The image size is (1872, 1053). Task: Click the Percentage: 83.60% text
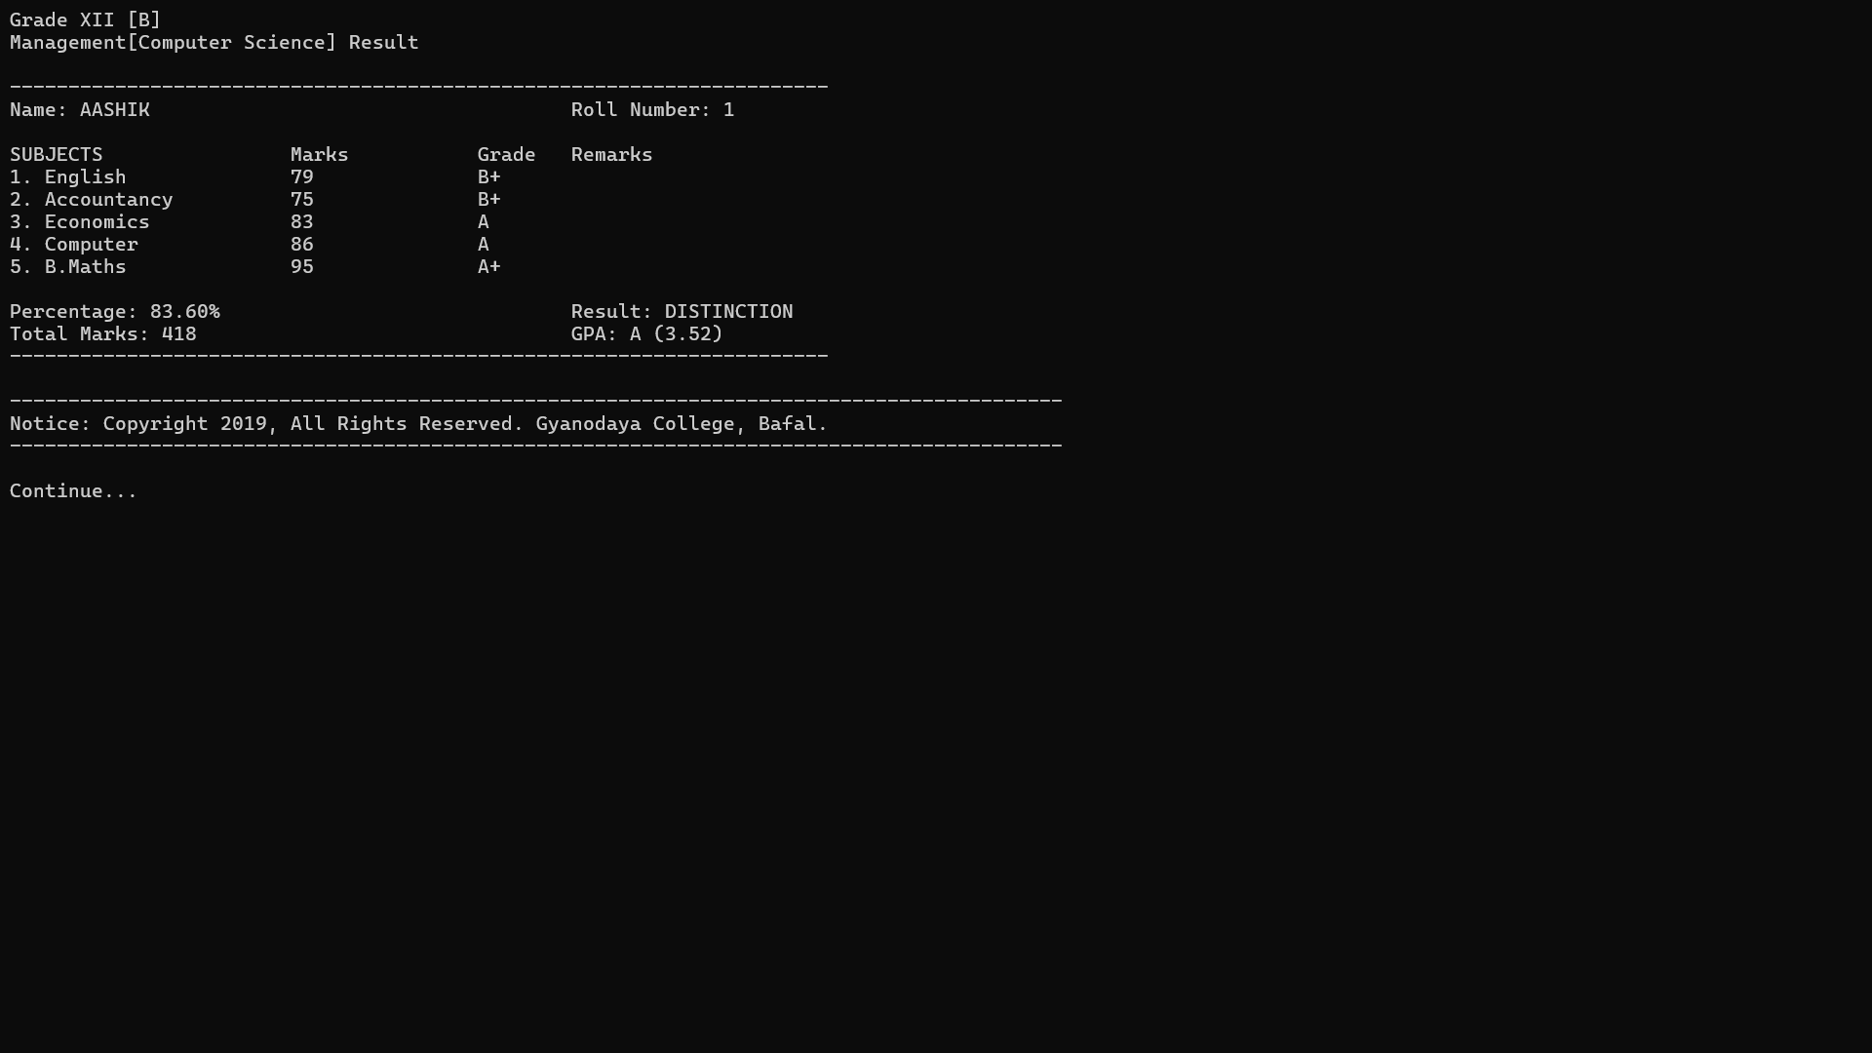pos(115,312)
